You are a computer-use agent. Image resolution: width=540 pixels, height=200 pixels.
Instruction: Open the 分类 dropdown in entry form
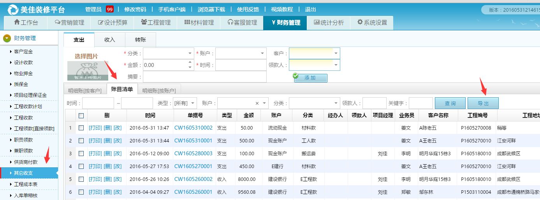190,53
